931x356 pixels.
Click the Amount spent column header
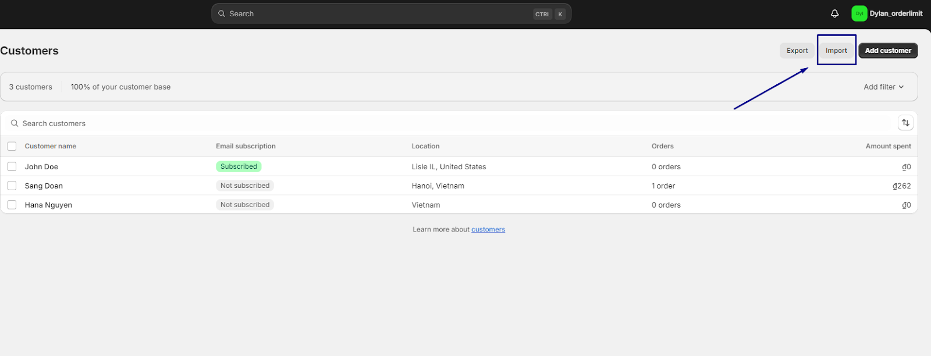pyautogui.click(x=889, y=146)
